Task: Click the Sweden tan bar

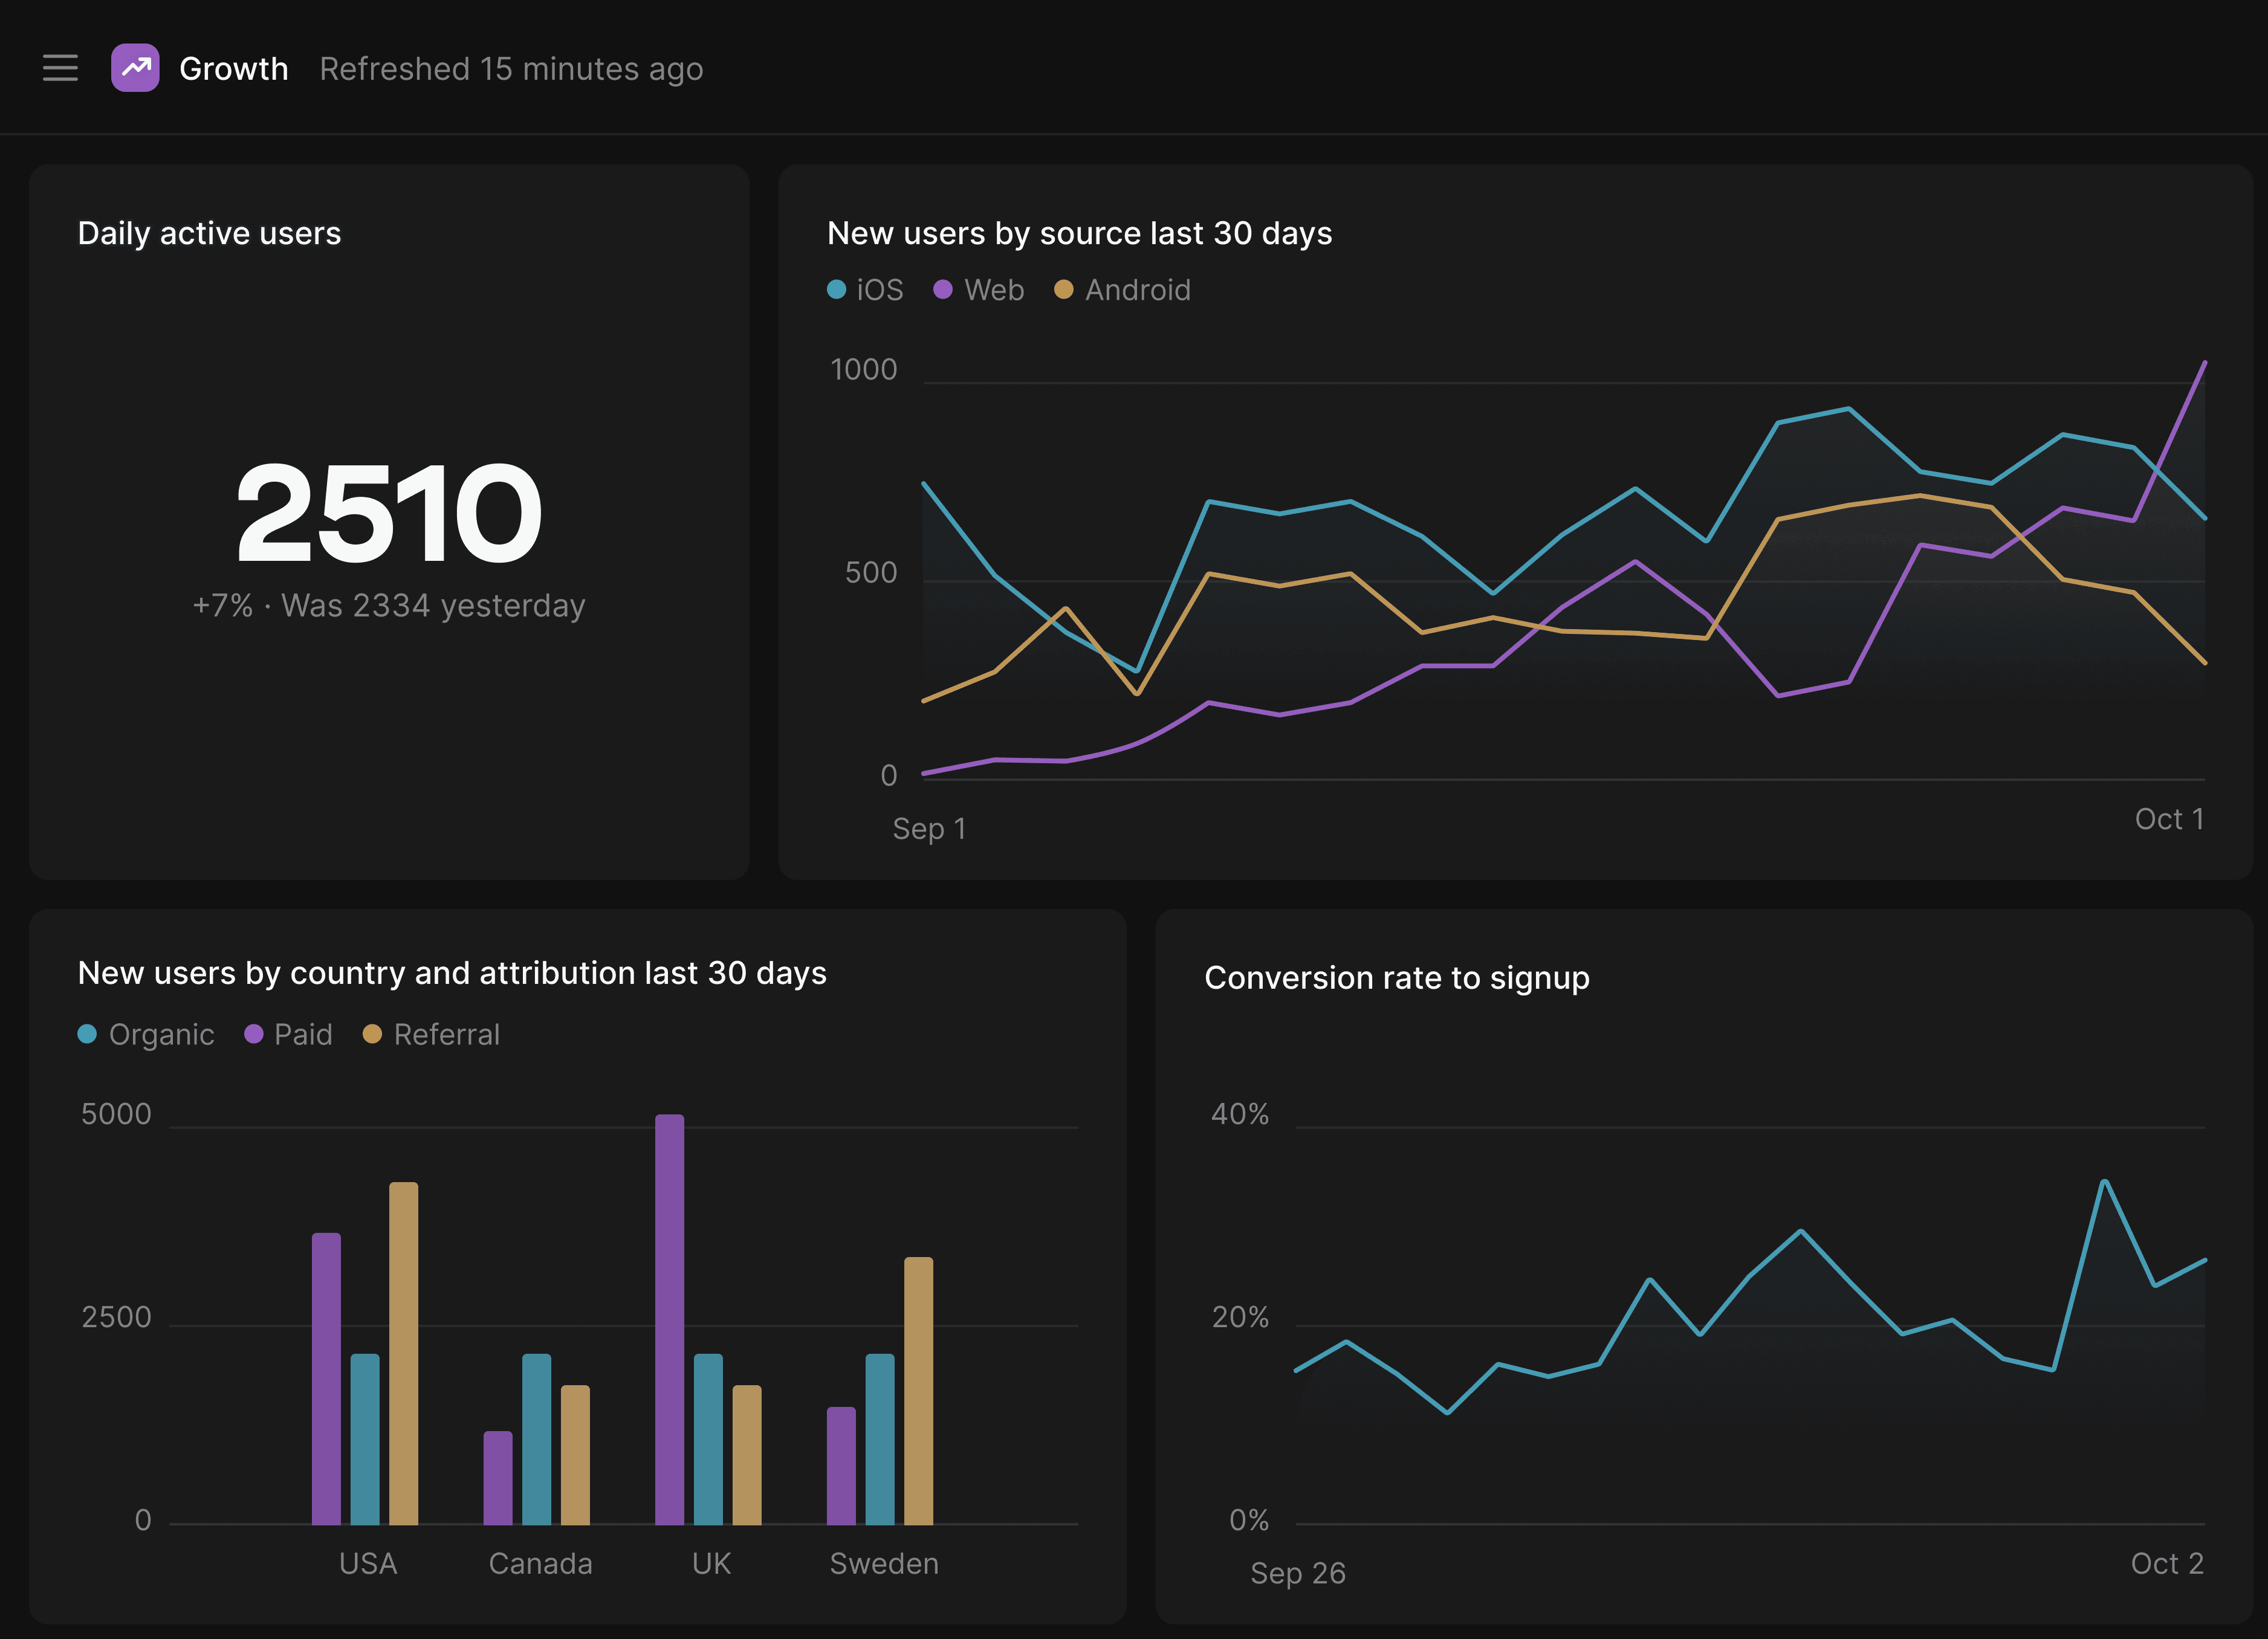Action: pos(919,1391)
